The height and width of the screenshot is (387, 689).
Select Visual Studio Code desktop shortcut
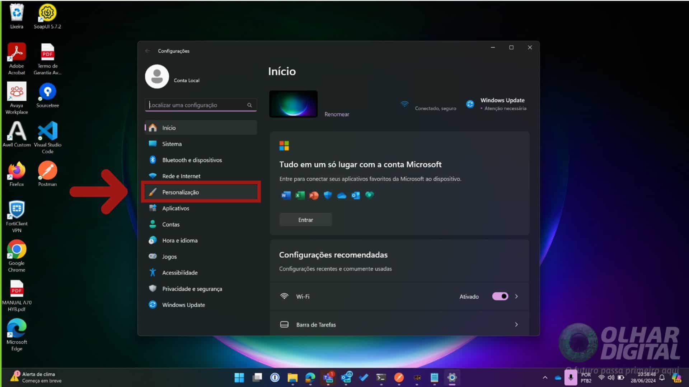click(47, 138)
